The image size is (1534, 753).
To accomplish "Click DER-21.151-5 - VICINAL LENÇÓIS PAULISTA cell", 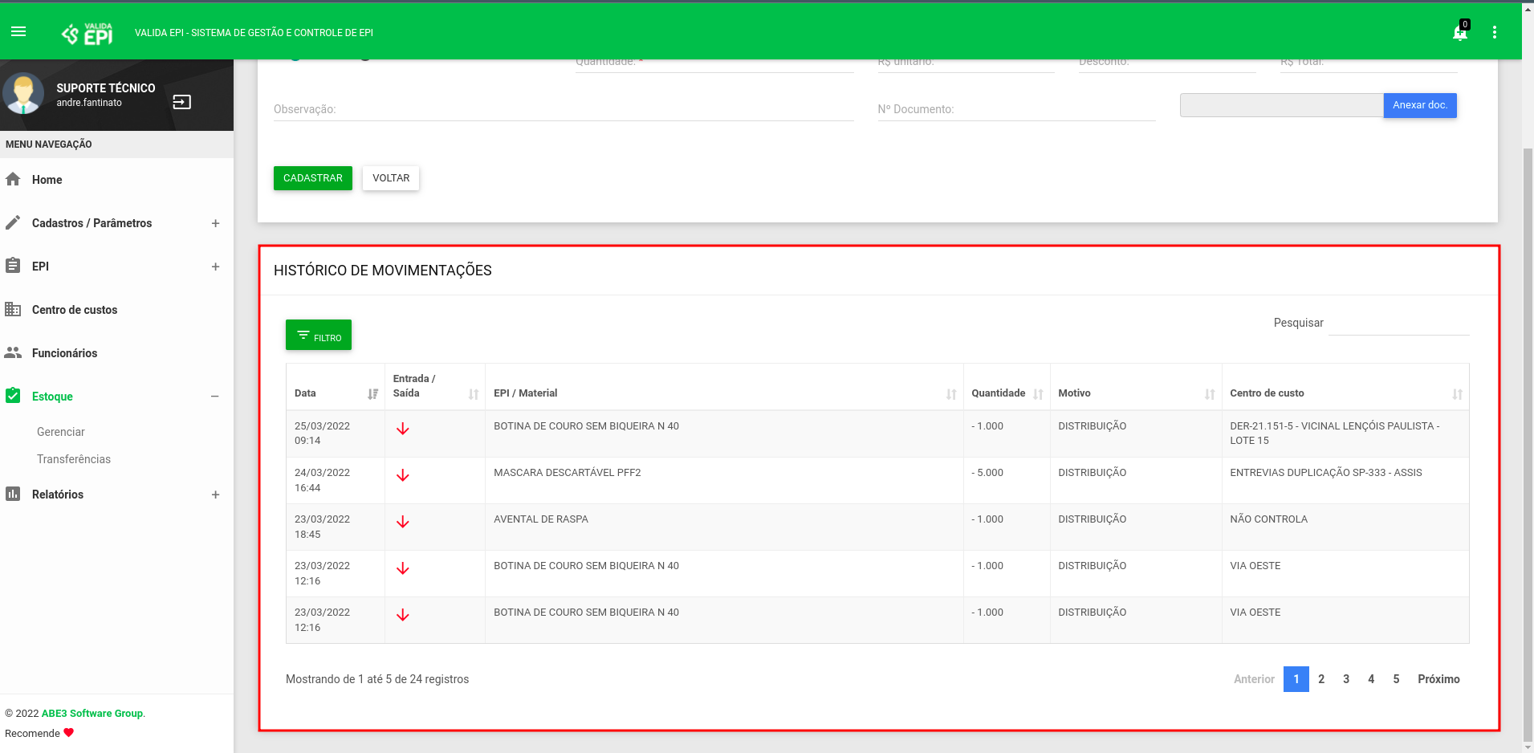I will point(1345,433).
